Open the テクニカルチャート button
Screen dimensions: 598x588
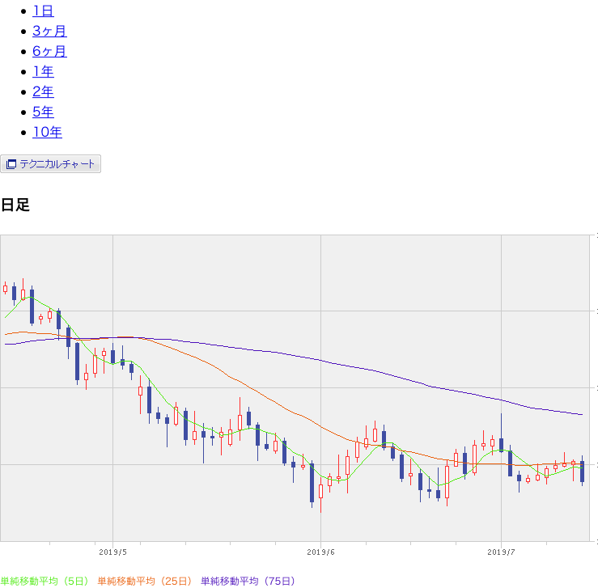tap(51, 164)
